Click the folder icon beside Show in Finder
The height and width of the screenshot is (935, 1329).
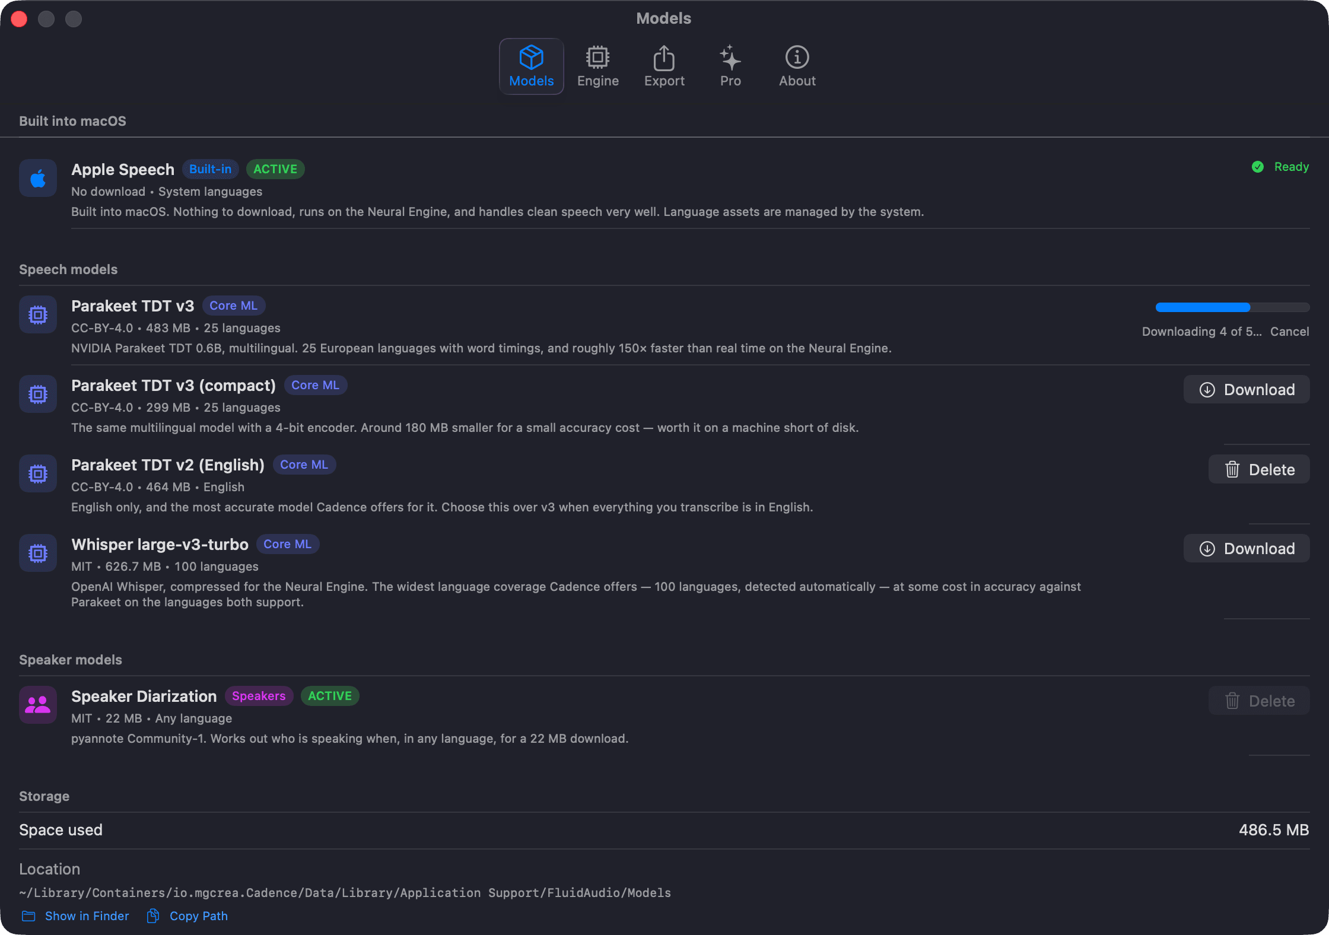point(28,916)
